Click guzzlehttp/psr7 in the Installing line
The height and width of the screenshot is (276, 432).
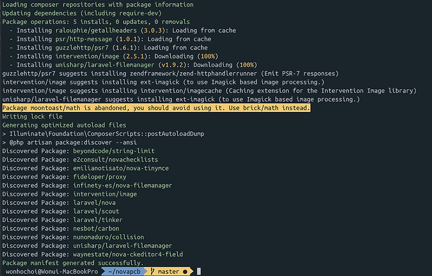click(x=82, y=47)
